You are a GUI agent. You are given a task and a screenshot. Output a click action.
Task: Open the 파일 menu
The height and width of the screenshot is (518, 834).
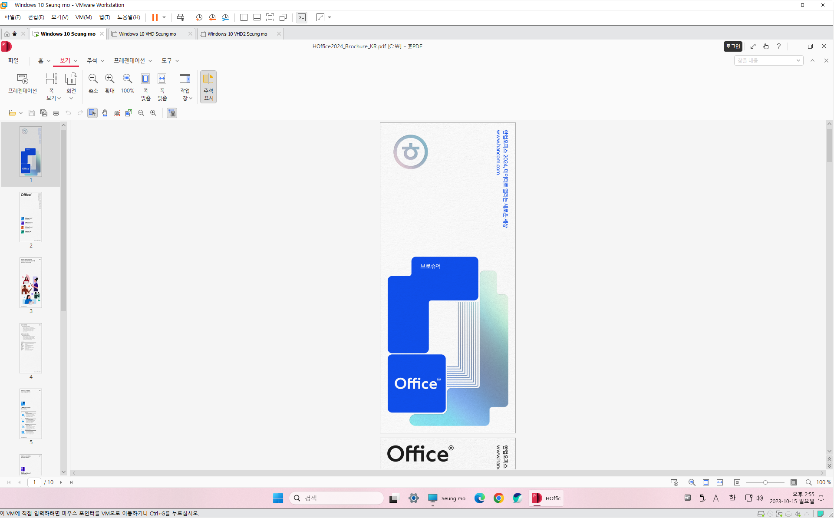point(13,61)
